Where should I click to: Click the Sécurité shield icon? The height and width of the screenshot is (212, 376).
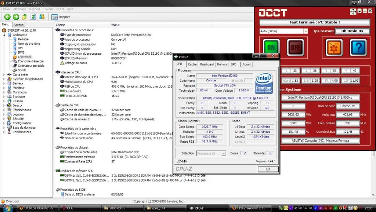point(9,118)
